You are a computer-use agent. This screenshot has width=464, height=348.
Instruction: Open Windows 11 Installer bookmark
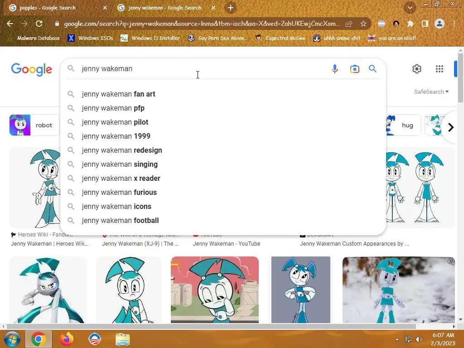[x=150, y=38]
